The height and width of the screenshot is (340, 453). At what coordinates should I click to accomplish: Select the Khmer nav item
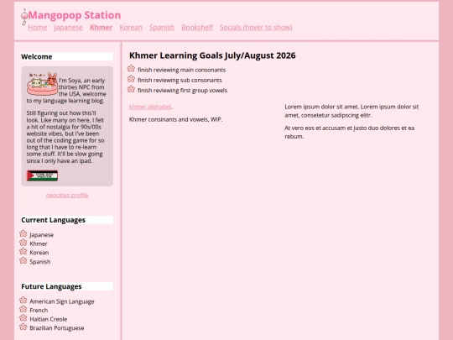102,28
